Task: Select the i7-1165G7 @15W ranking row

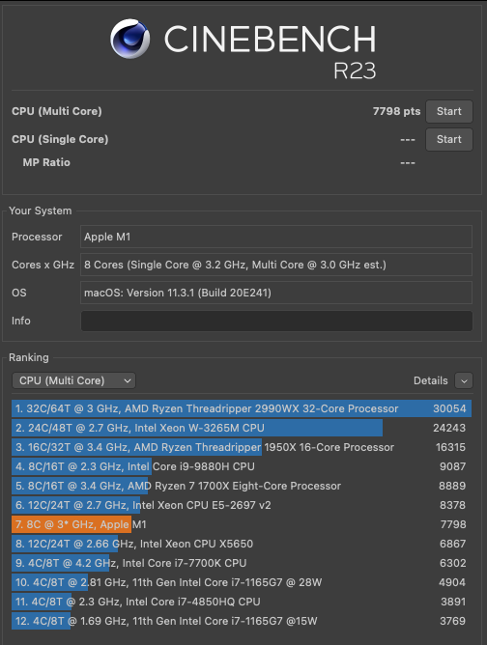Action: pos(242,621)
